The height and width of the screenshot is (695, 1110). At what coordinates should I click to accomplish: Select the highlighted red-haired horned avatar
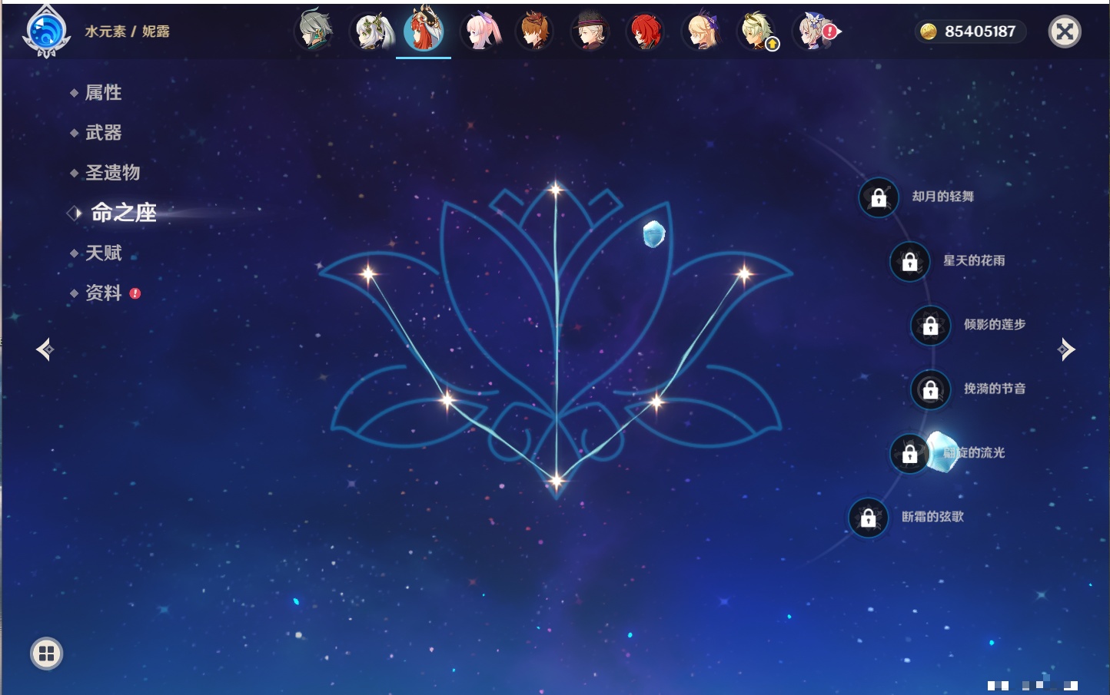click(x=424, y=29)
